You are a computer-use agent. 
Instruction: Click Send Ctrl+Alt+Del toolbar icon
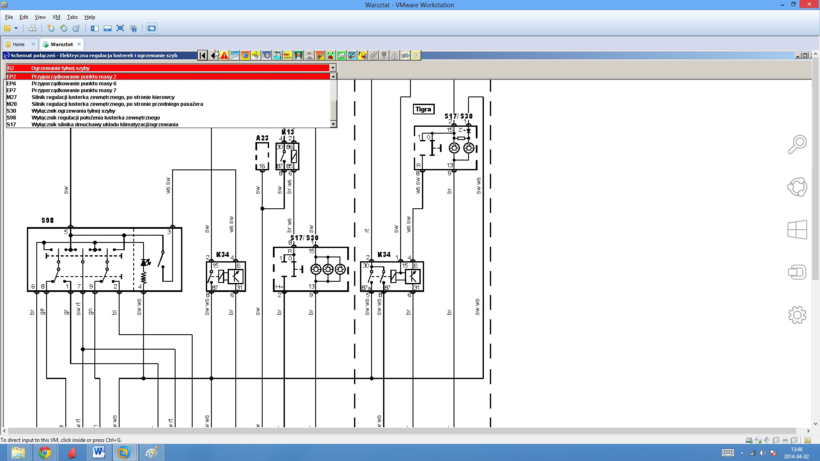[x=32, y=28]
